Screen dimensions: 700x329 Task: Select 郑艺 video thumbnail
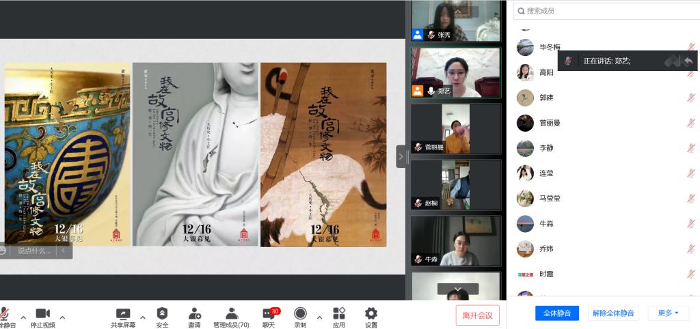pos(456,72)
